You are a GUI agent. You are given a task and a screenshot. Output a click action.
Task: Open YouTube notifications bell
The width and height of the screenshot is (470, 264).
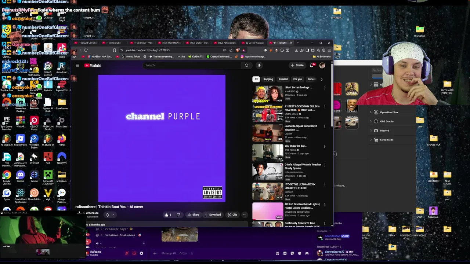pos(312,65)
